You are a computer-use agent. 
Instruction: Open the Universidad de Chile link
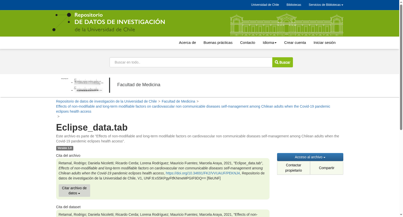pos(265,5)
